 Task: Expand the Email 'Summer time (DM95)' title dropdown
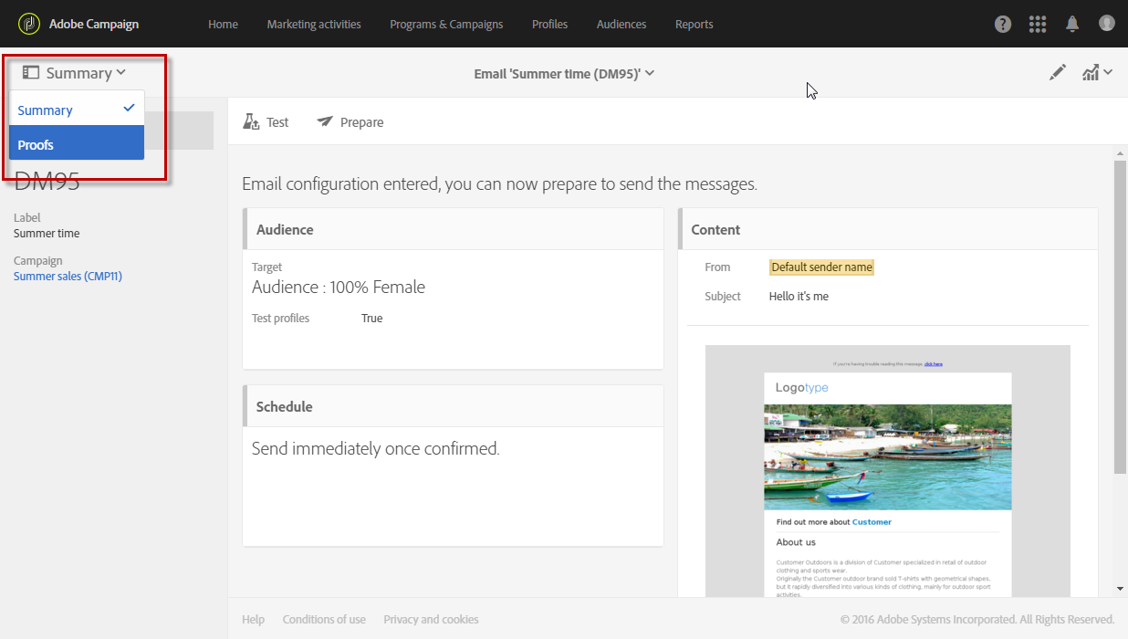(x=564, y=74)
